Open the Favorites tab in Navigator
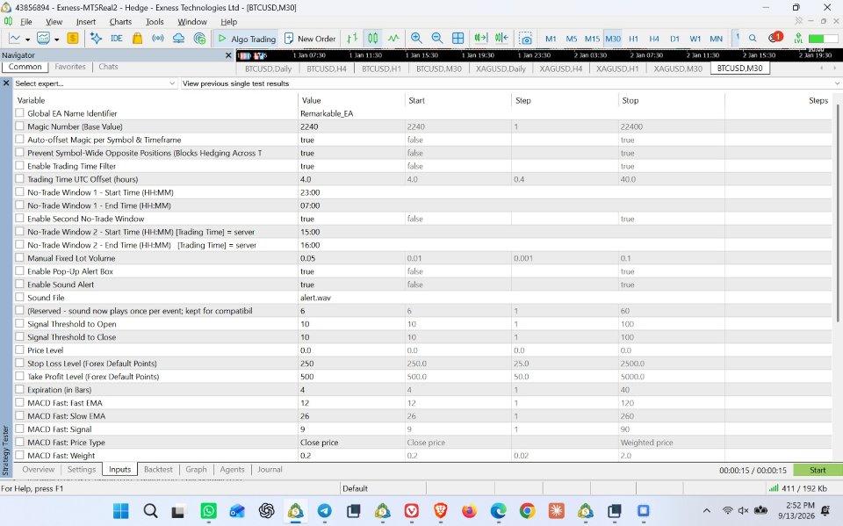 coord(70,67)
